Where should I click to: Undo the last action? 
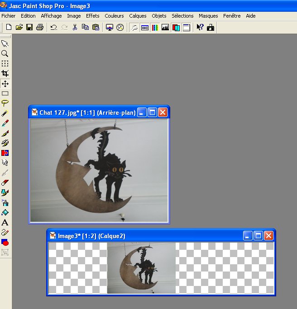[x=53, y=27]
